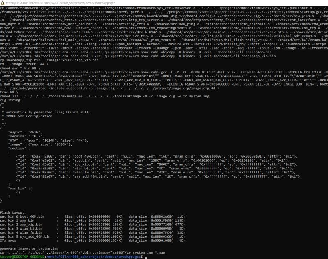Screen dimensions: 328x259
Task: Click 'tester@DESKTOP-6SD9MUK' in the bottom prompt
Action: 22,257
